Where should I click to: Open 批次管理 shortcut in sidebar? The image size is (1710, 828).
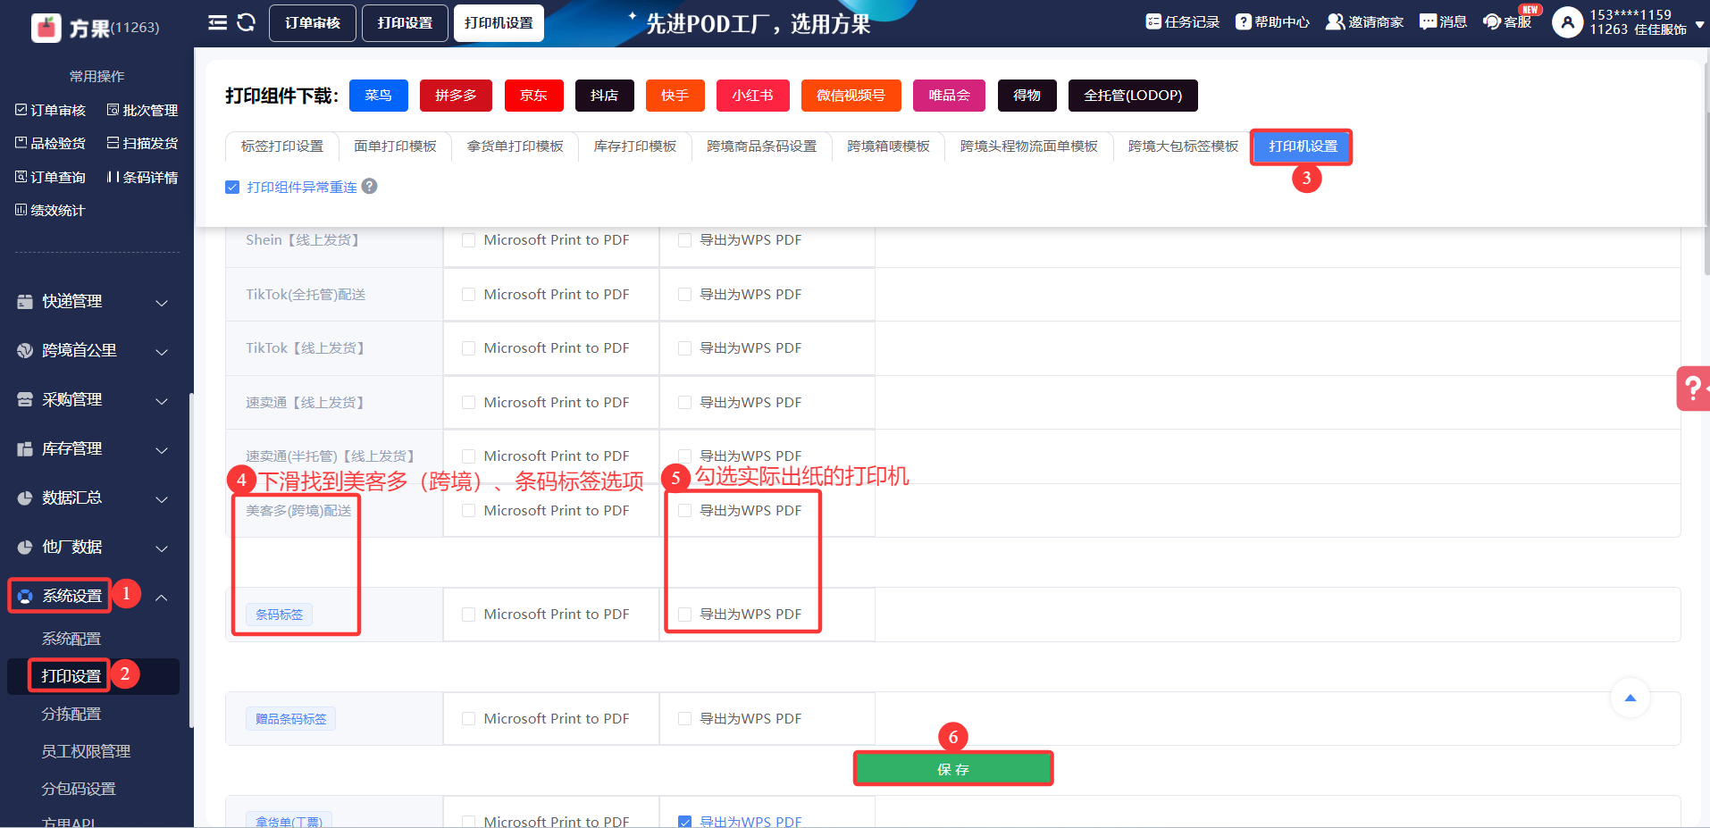pyautogui.click(x=143, y=110)
